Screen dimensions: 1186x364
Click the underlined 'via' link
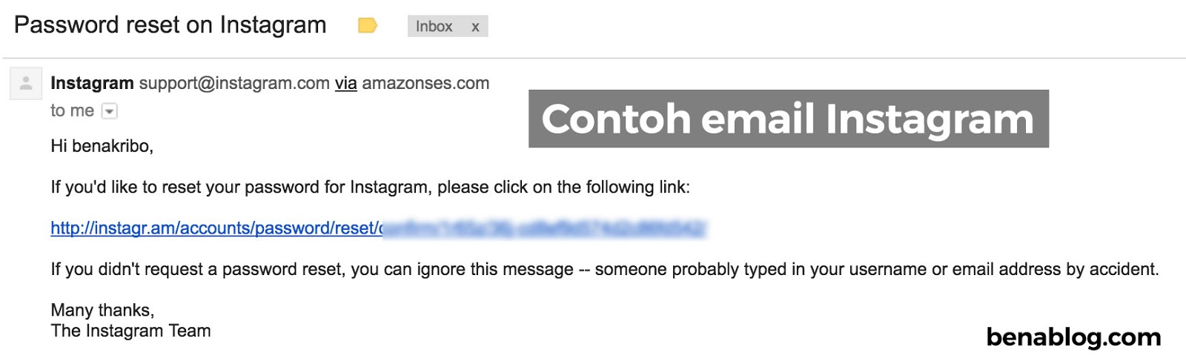tap(345, 83)
